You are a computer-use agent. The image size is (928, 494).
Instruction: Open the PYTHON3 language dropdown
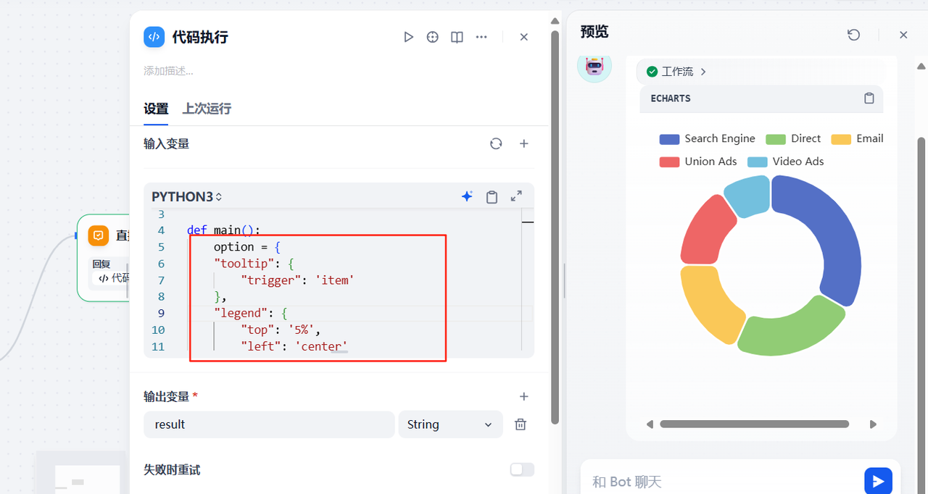(x=187, y=196)
